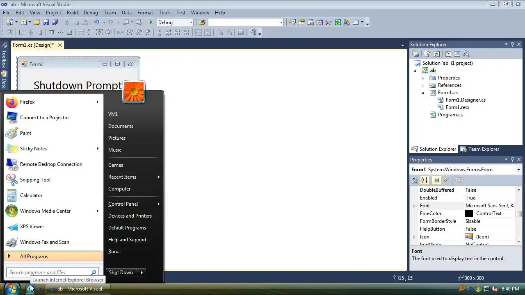Click the Save All toolbar icon
525x295 pixels.
[55, 23]
